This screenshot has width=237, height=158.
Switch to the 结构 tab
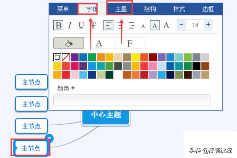point(150,9)
